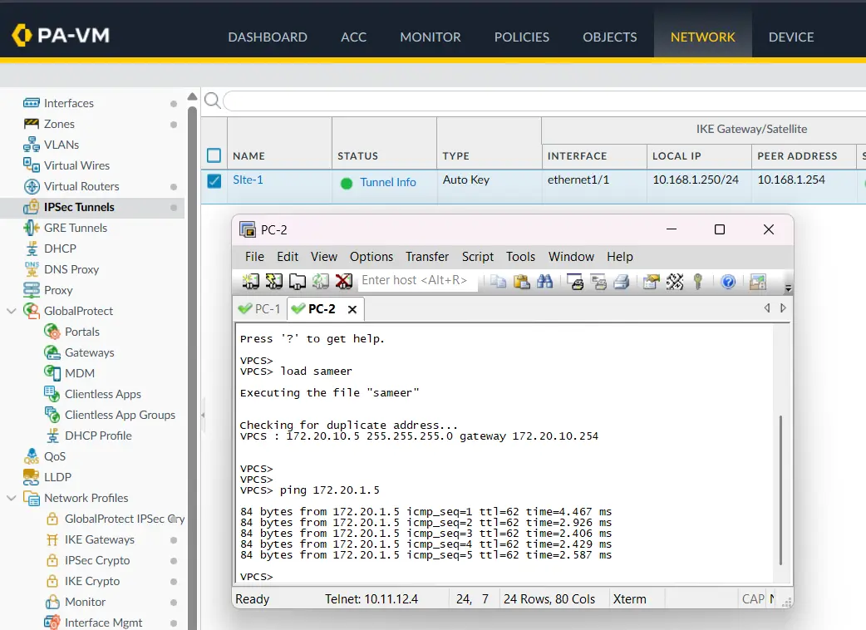Screen dimensions: 866x630
Task: Open Interfaces in the network sidebar
Action: click(68, 103)
